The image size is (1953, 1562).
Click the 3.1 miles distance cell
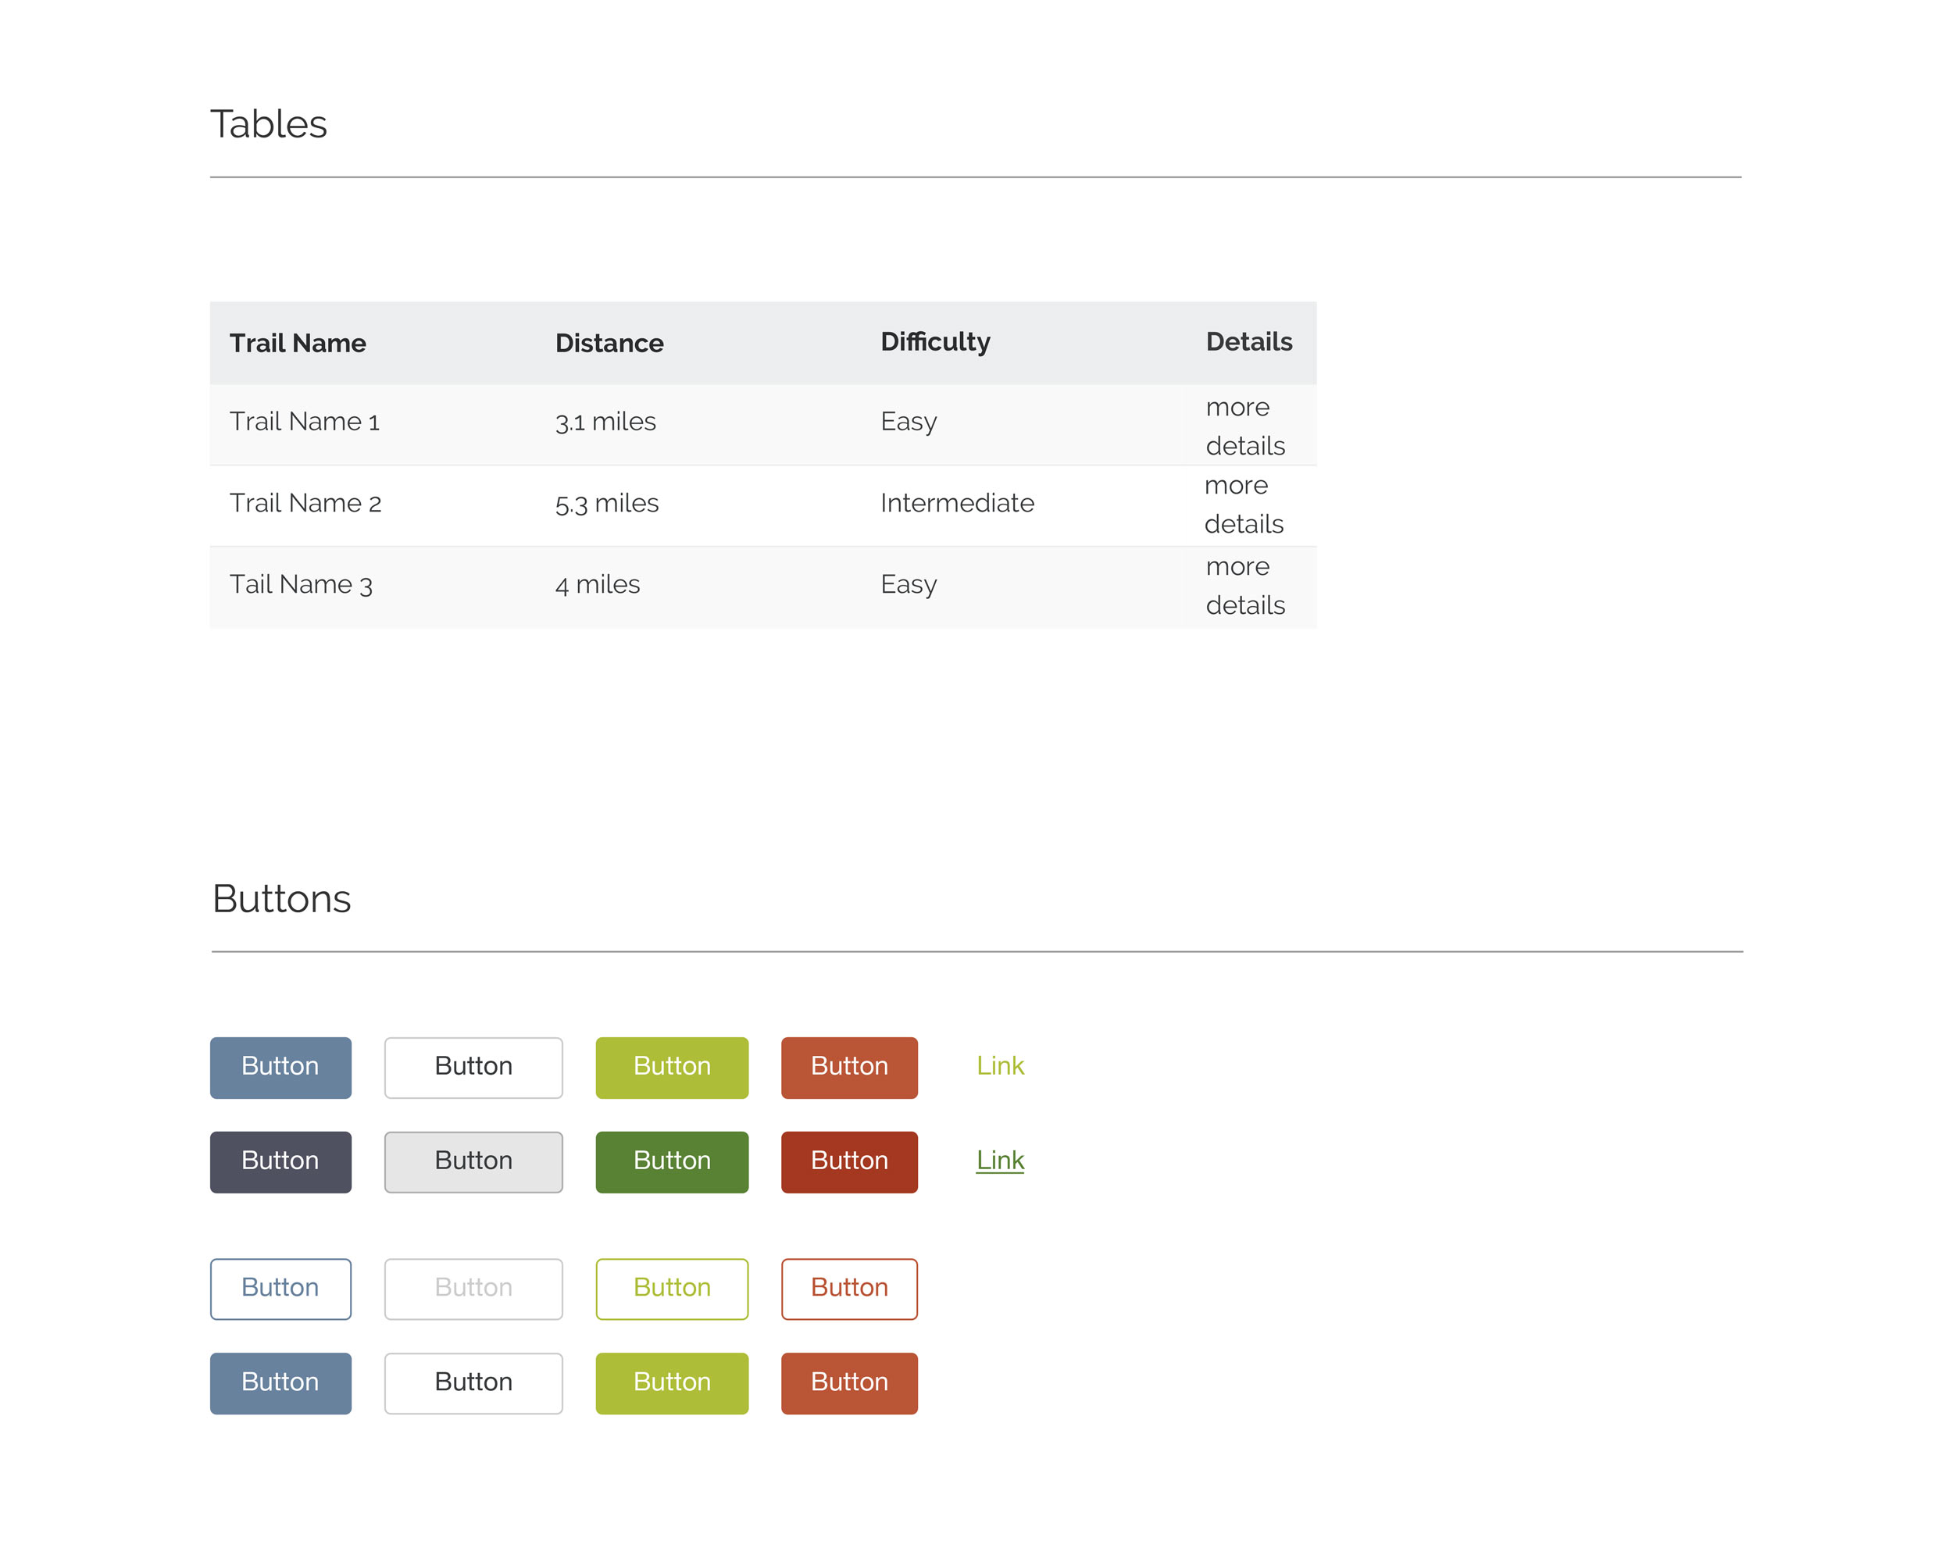point(606,422)
